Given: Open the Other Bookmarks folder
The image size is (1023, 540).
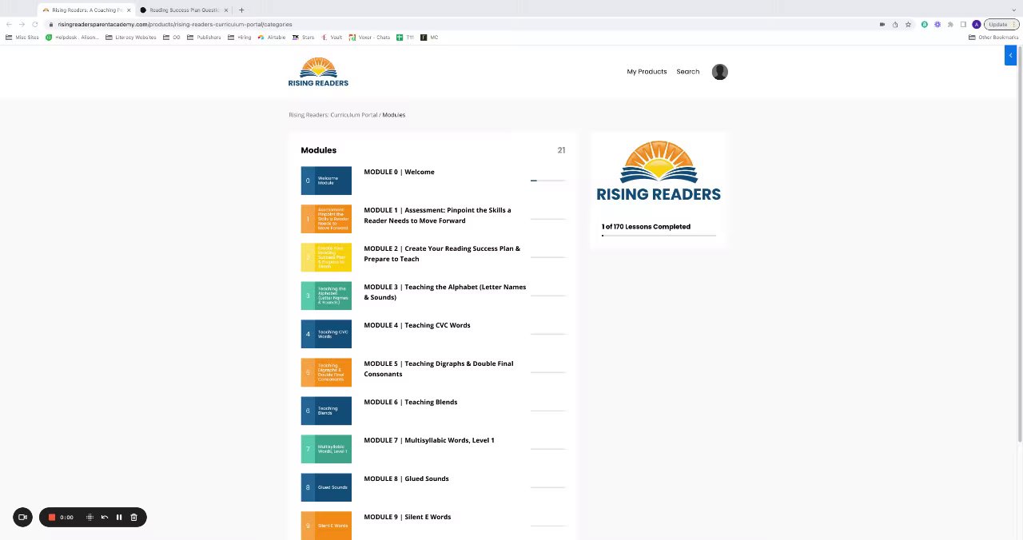Looking at the screenshot, I should [993, 38].
